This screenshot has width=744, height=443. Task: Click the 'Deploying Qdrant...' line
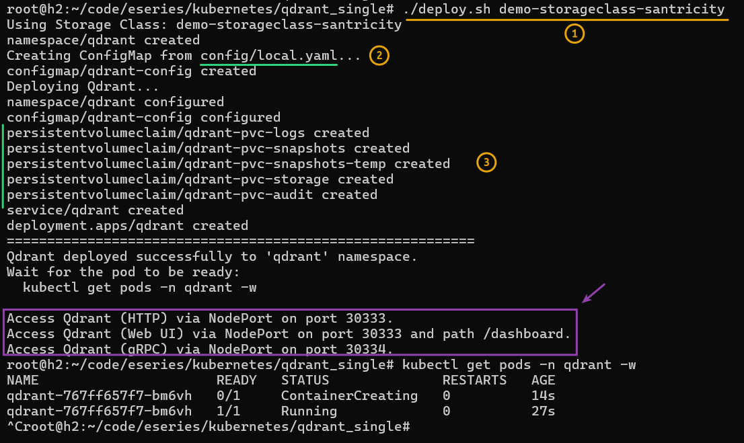point(83,87)
